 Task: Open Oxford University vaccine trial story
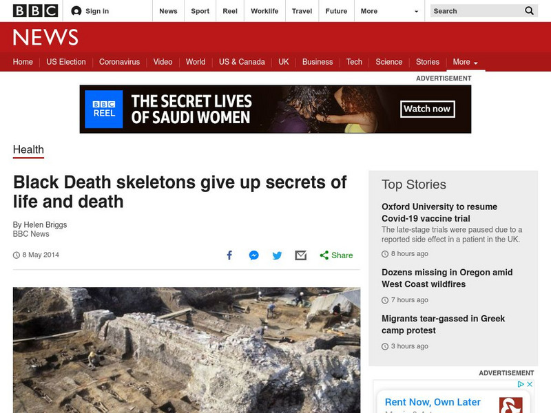pos(439,213)
